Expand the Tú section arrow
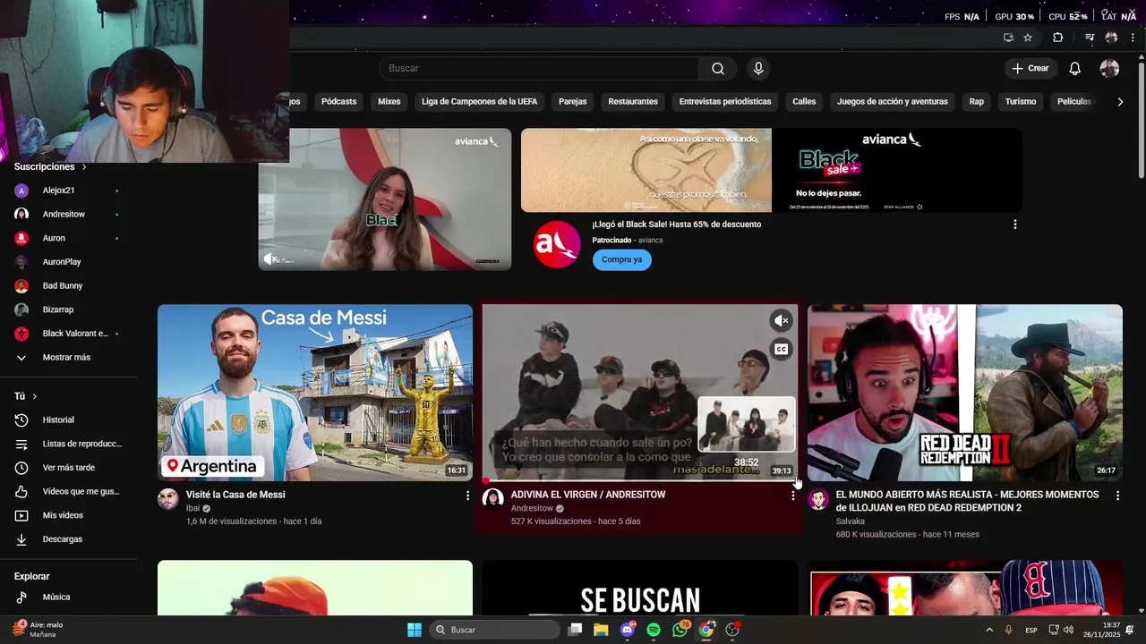This screenshot has height=644, width=1146. (35, 396)
